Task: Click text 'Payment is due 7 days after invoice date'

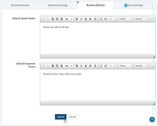Action: (62, 74)
